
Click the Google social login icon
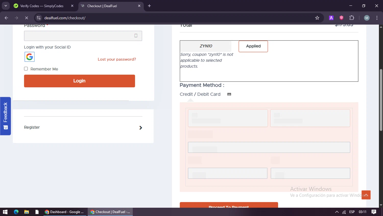point(29,57)
